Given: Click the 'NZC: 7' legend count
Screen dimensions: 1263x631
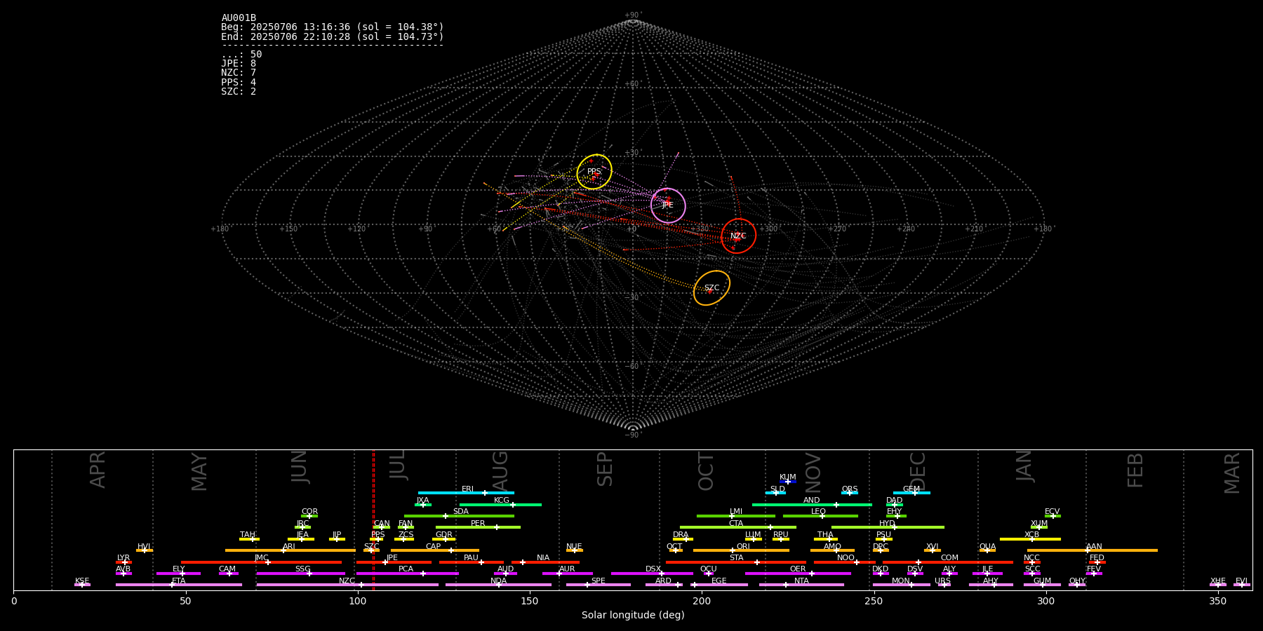Looking at the screenshot, I should tap(239, 73).
